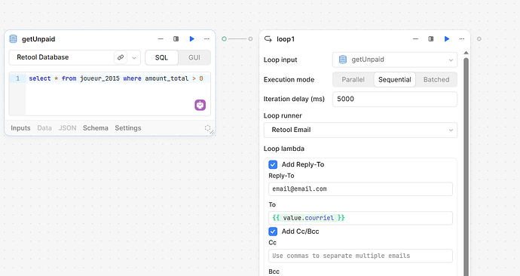Run the loop1 block
520x276 pixels.
click(447, 38)
